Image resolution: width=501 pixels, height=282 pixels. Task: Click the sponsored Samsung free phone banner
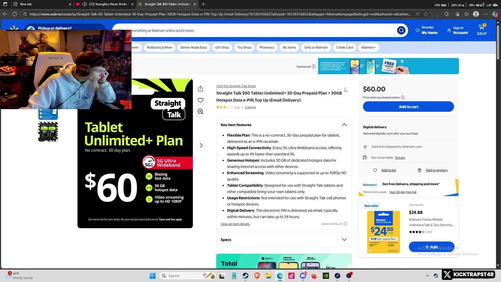[x=388, y=66]
